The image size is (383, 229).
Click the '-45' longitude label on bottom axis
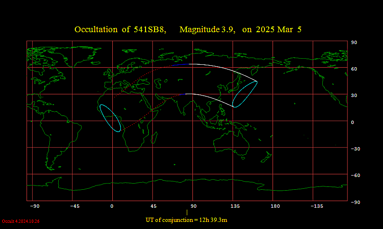click(x=74, y=206)
